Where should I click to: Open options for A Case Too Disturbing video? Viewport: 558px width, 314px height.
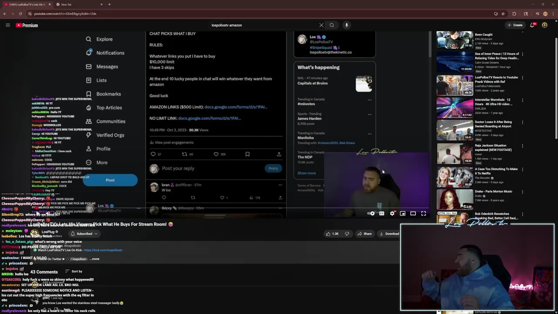point(522,169)
